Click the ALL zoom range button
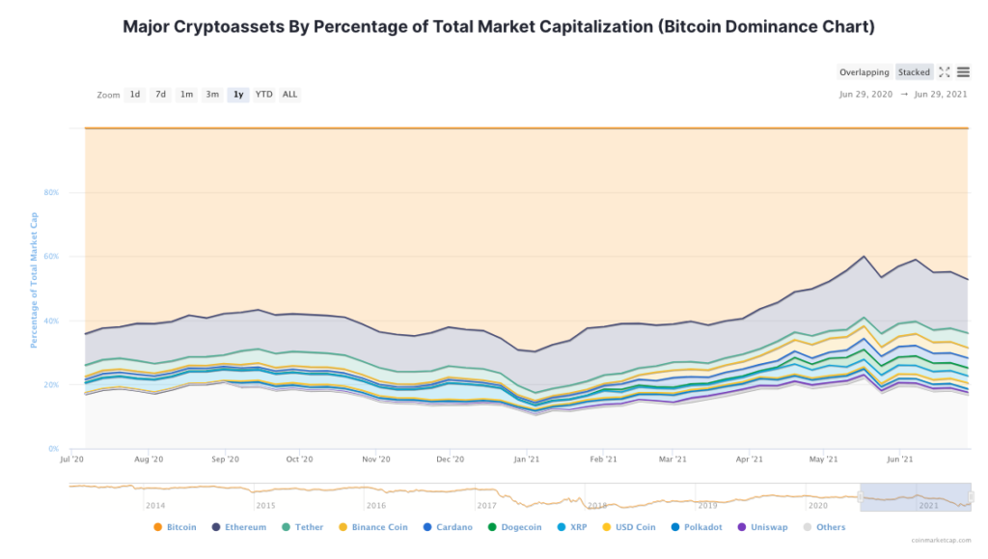 point(288,94)
